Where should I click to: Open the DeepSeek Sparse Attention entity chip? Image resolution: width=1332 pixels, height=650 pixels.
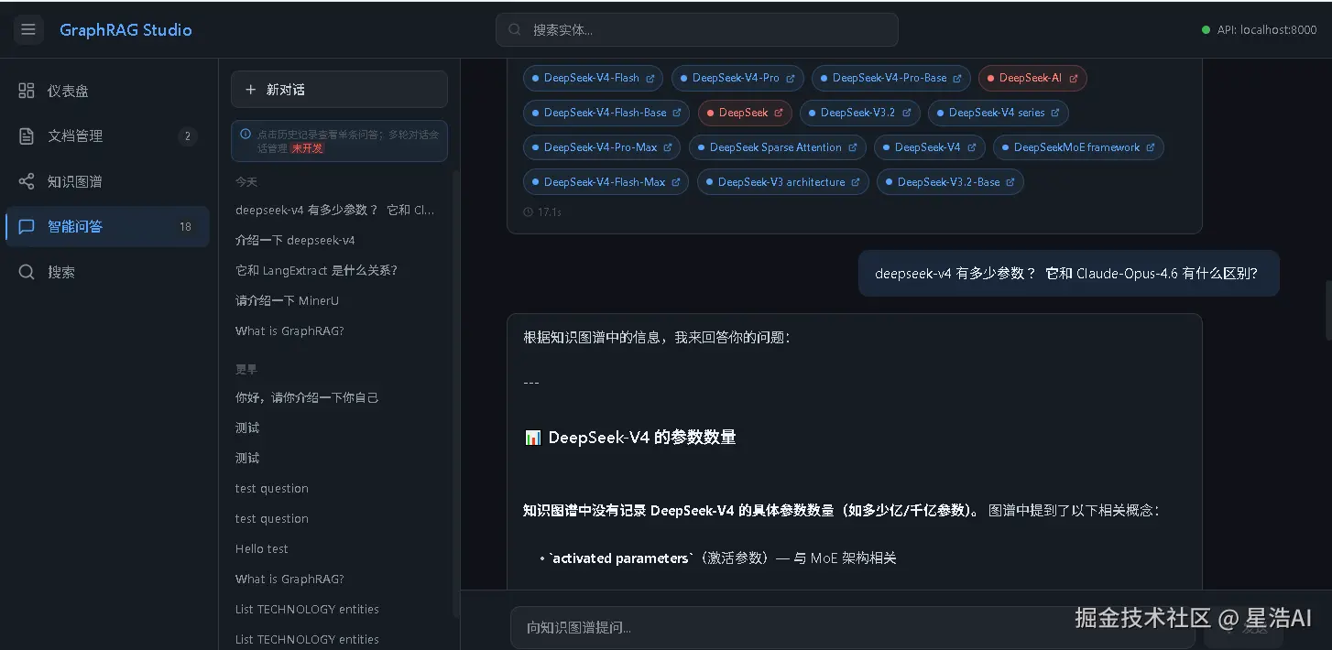tap(777, 146)
